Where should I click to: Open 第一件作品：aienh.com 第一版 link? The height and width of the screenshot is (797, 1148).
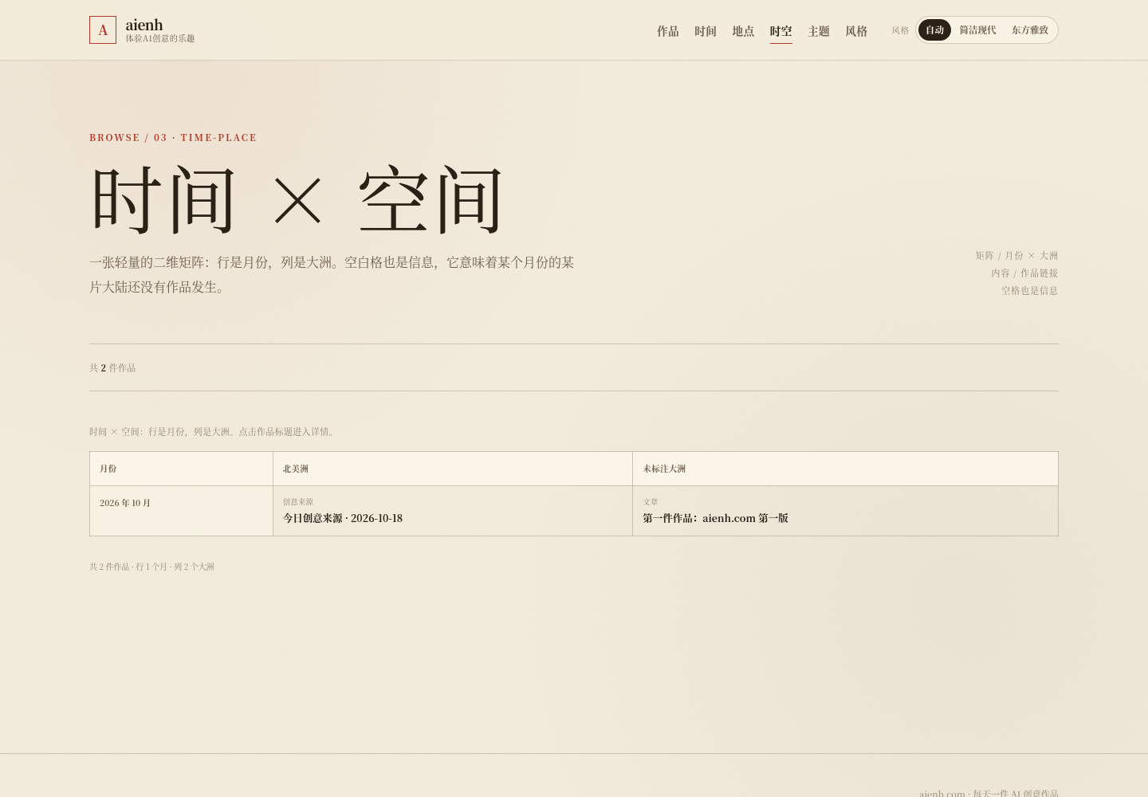(716, 518)
